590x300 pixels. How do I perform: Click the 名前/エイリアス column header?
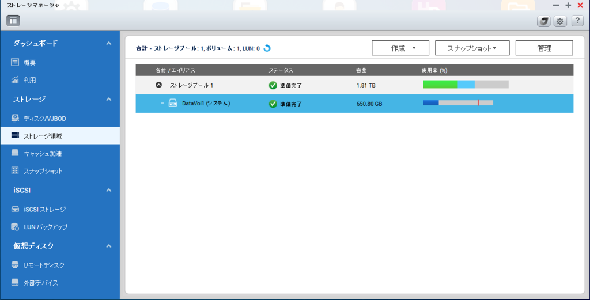[x=175, y=70]
